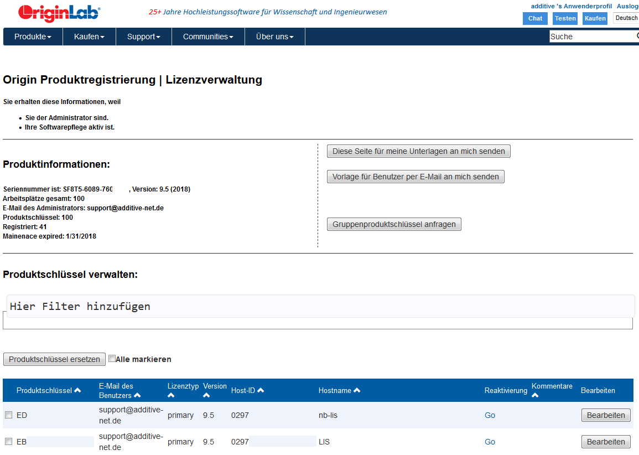639x455 pixels.
Task: Click the Go reactivation link for nb-lis
Action: coord(490,415)
